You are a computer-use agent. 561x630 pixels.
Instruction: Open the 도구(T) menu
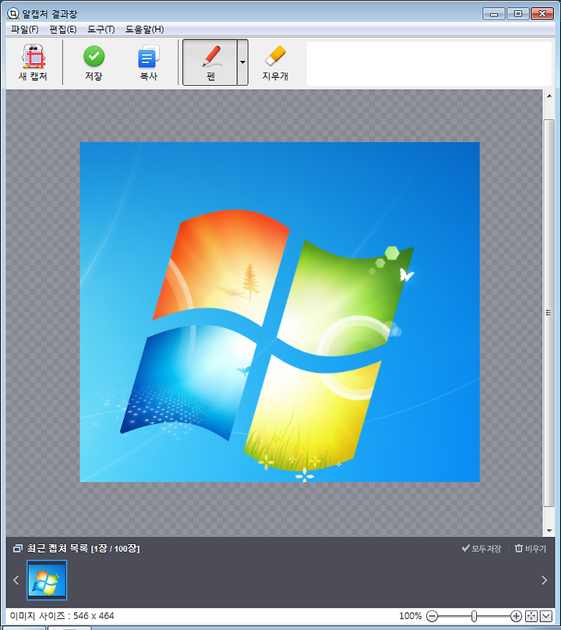point(101,30)
